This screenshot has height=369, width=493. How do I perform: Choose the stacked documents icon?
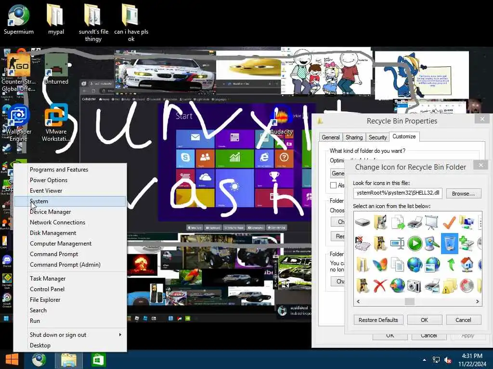[x=397, y=264]
